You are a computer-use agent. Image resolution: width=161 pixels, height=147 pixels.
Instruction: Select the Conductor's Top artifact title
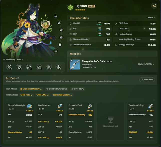137,105
